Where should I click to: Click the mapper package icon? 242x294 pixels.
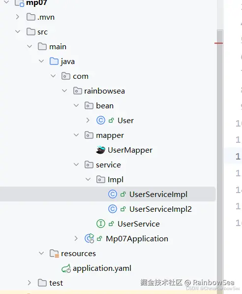(89, 135)
